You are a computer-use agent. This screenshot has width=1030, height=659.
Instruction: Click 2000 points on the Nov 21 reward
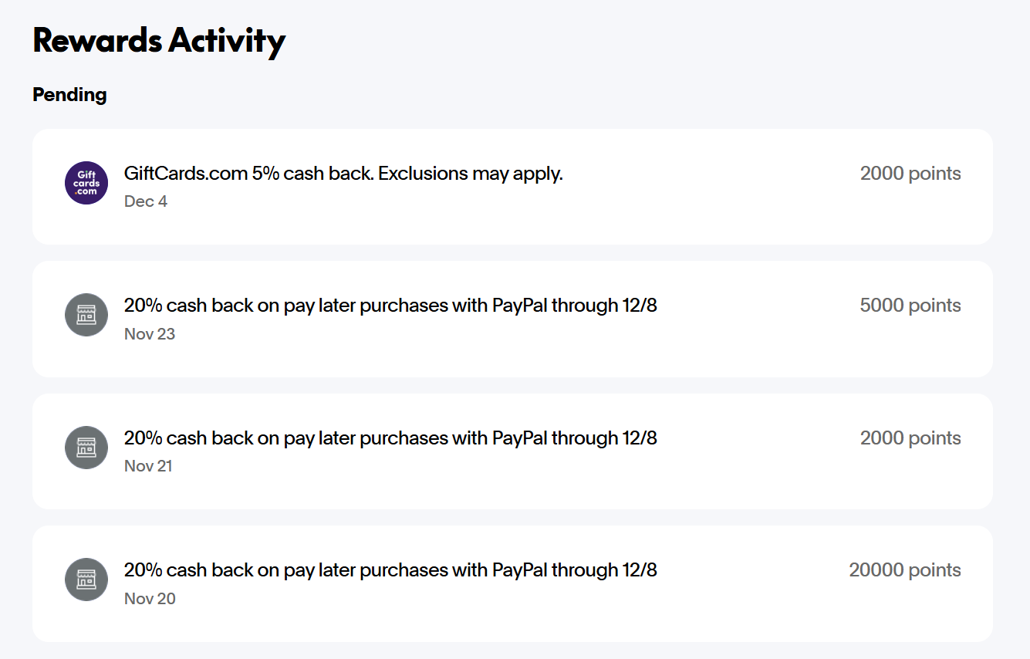click(910, 438)
